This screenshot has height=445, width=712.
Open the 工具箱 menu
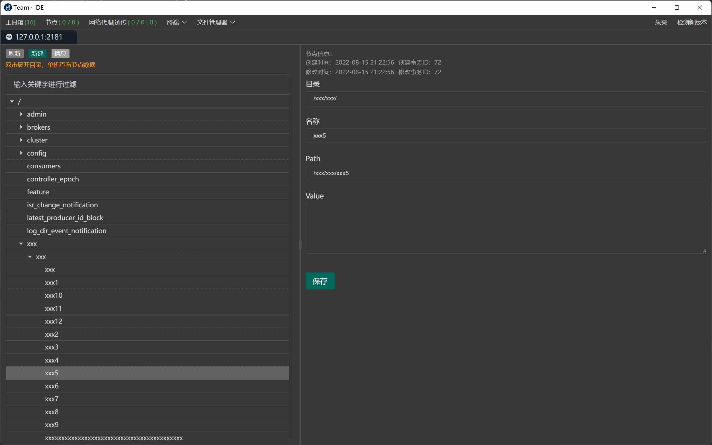[20, 22]
